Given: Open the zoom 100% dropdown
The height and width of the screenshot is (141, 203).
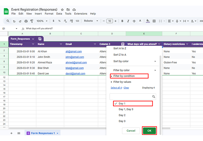Looking at the screenshot, I should pos(42,21).
